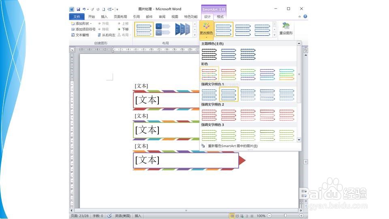Select the blue rounded-box arrows layout thumbnail

pos(163,29)
